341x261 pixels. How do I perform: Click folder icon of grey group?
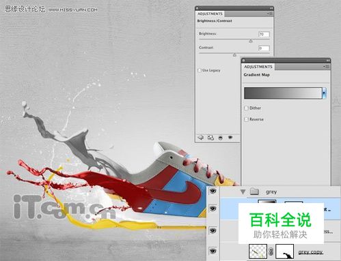pyautogui.click(x=254, y=191)
